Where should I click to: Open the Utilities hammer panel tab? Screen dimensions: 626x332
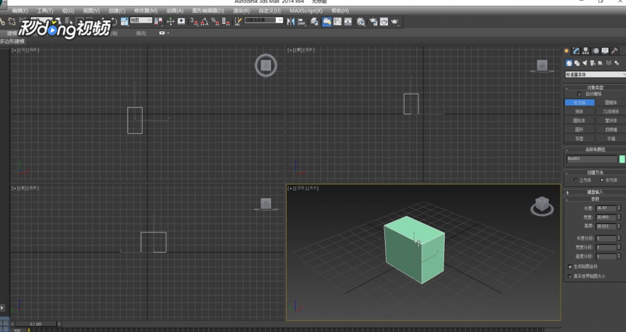[x=615, y=51]
